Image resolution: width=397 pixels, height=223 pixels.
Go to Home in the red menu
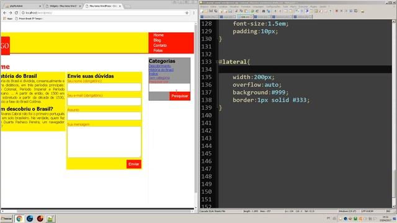159,35
